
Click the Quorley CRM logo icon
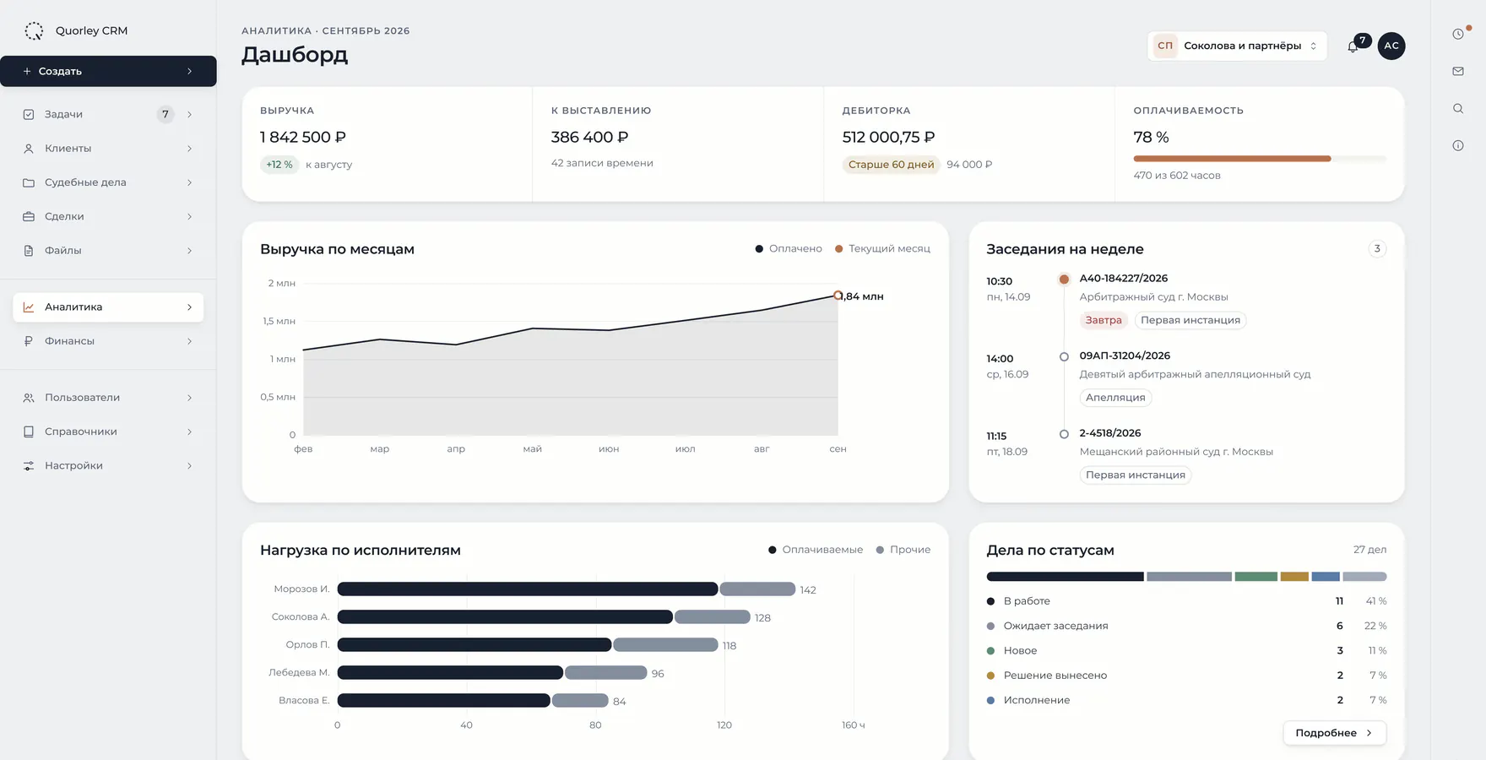[34, 31]
